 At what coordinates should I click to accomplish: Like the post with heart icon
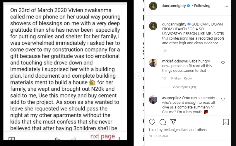152,122
